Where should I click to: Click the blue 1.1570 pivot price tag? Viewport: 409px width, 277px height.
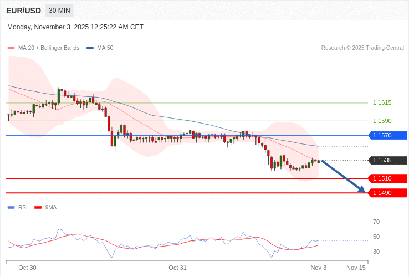387,135
